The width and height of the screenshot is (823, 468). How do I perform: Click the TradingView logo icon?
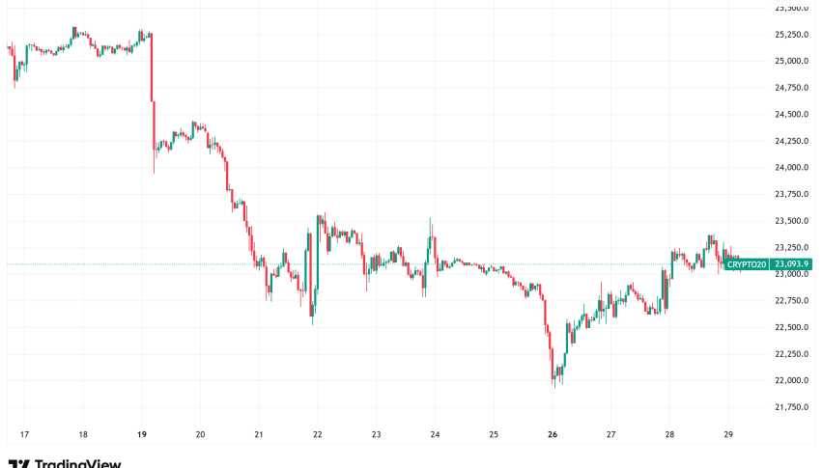pyautogui.click(x=17, y=463)
